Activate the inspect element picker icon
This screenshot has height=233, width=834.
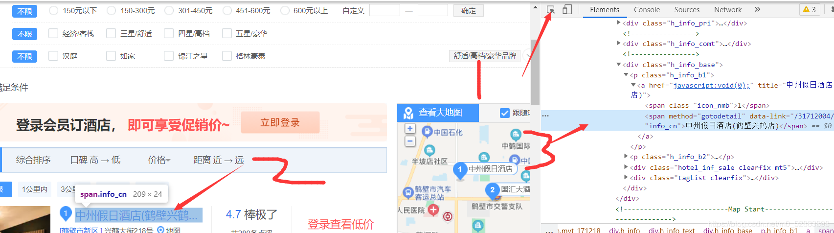click(x=551, y=10)
